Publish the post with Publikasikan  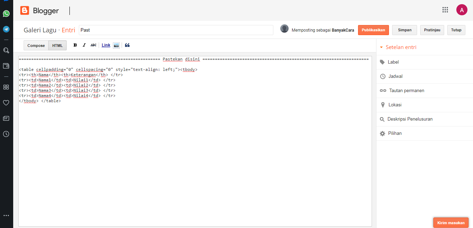pos(373,30)
